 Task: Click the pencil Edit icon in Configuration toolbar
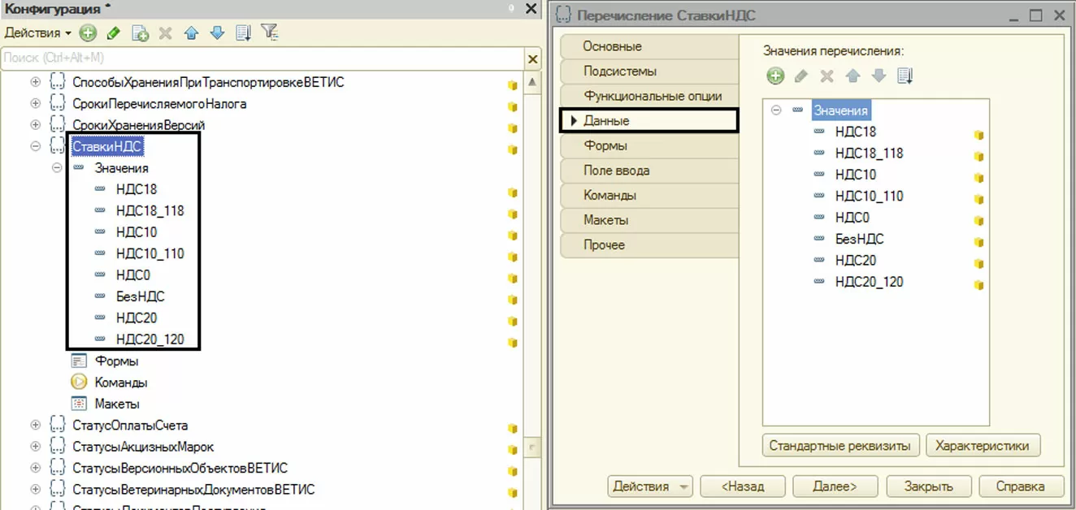click(113, 33)
